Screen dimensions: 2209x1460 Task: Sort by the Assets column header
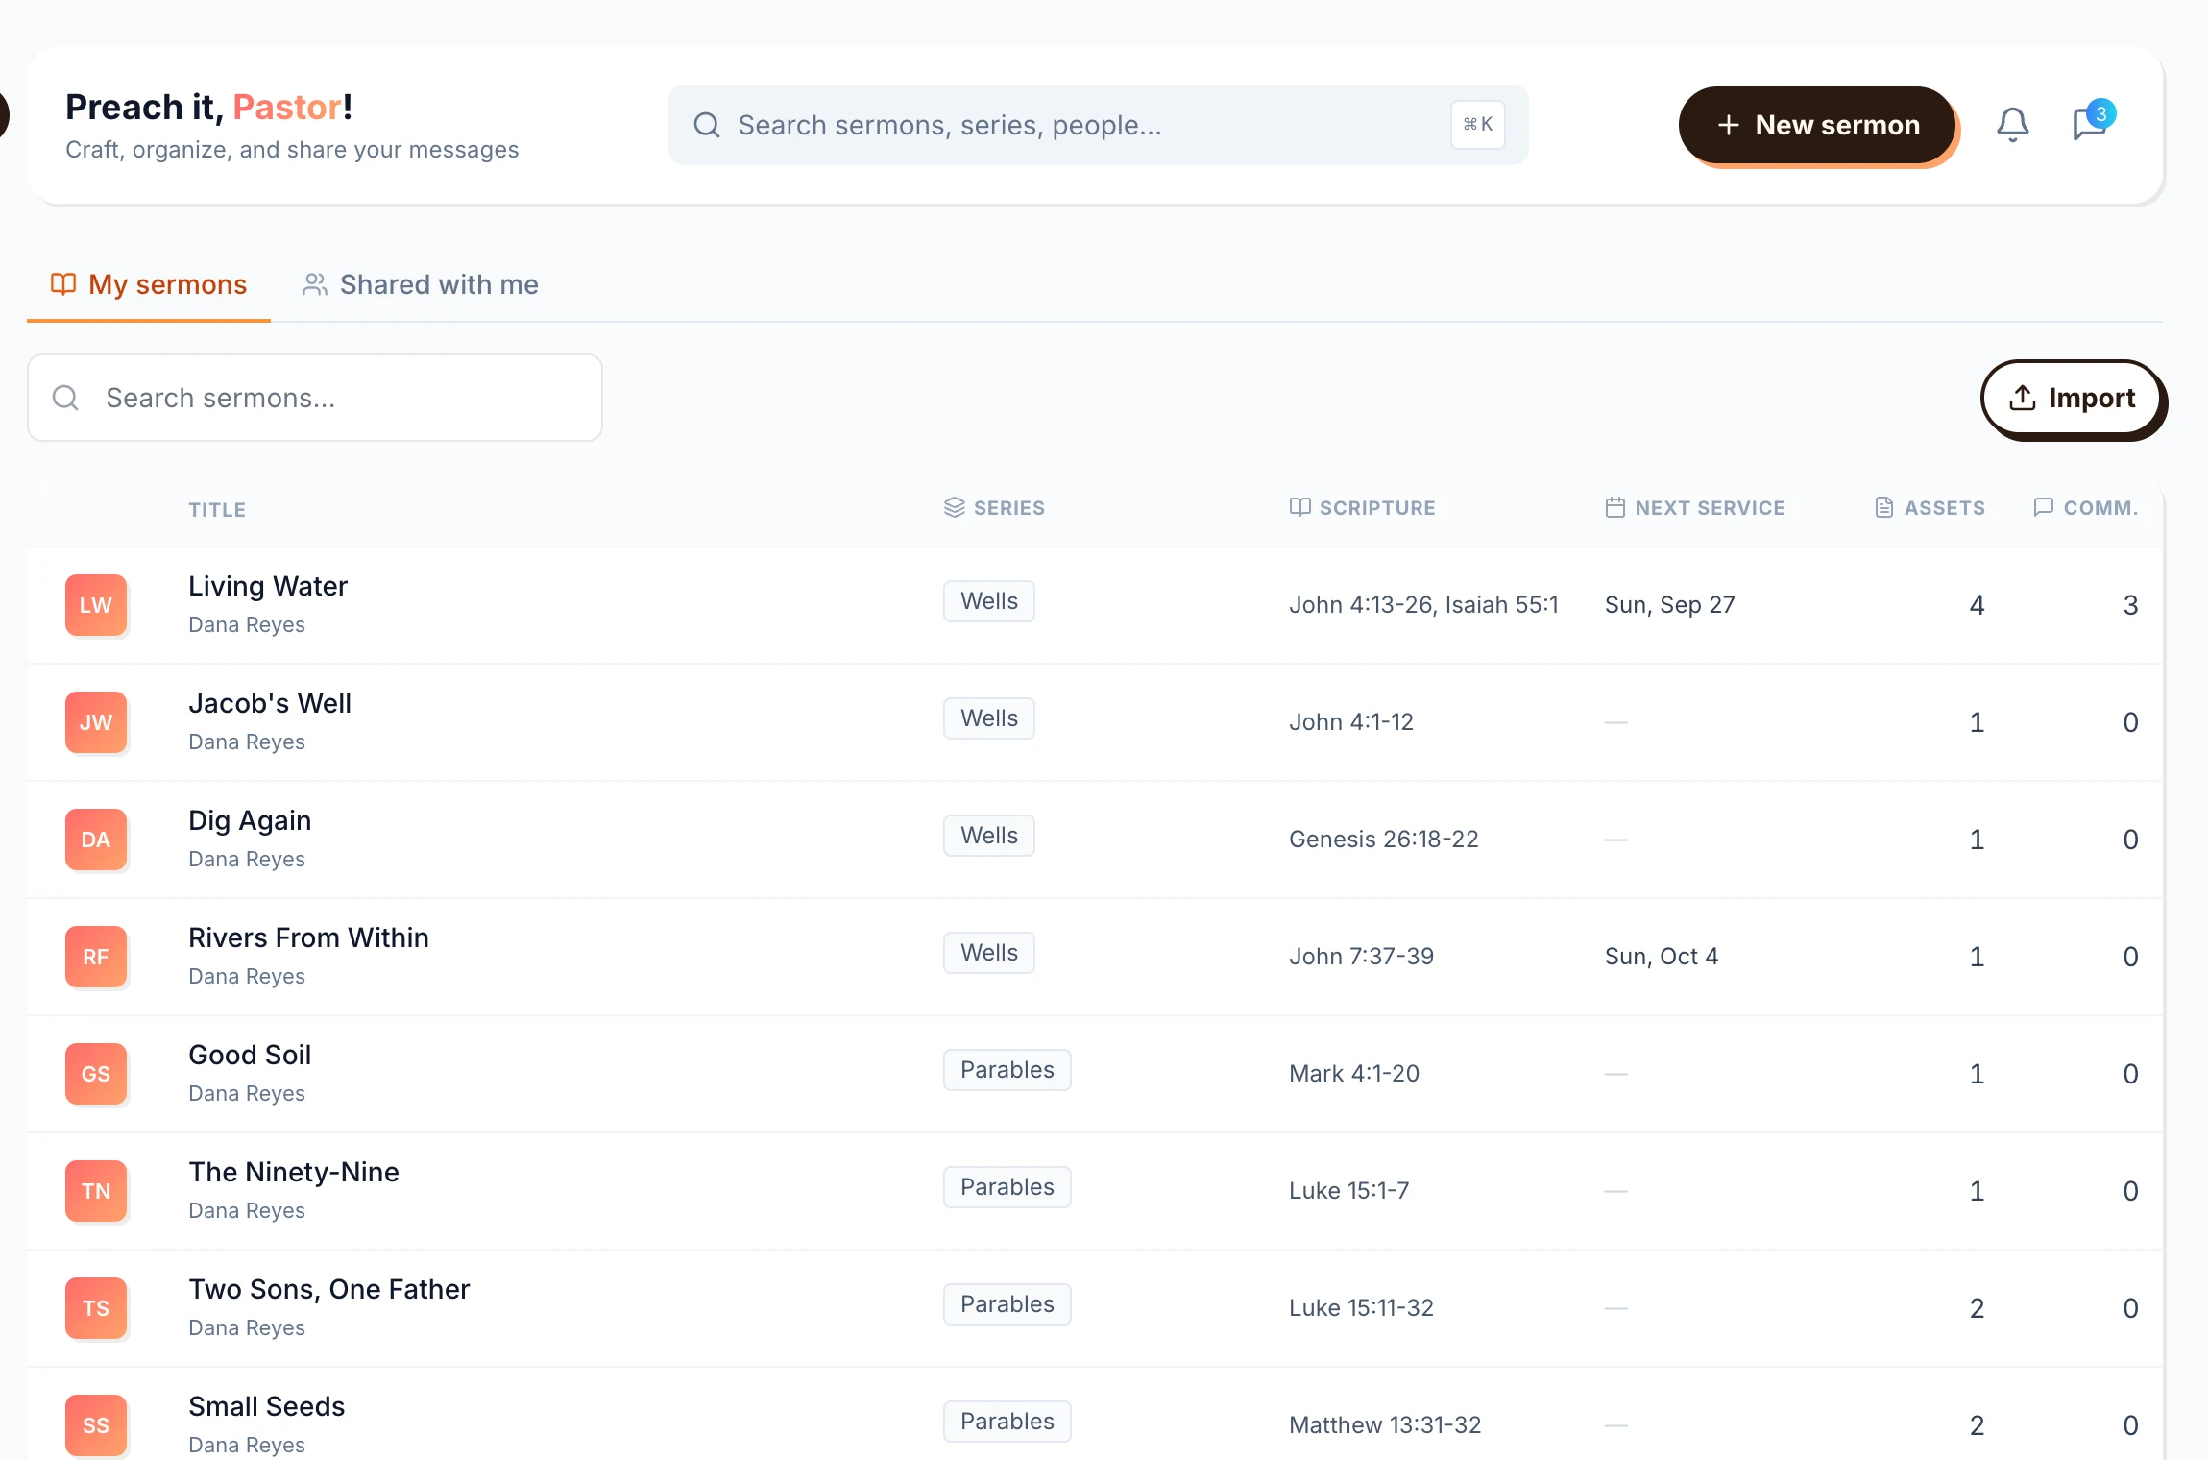(1930, 508)
